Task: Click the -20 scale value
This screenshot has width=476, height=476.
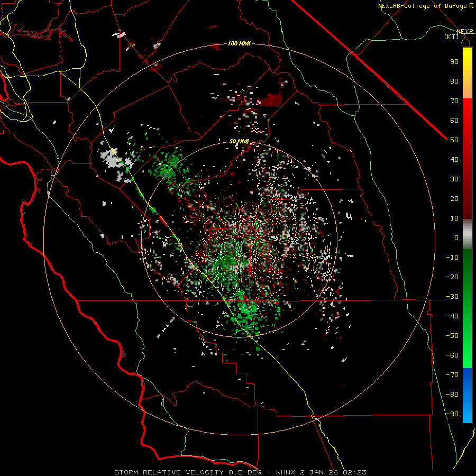Action: [452, 277]
